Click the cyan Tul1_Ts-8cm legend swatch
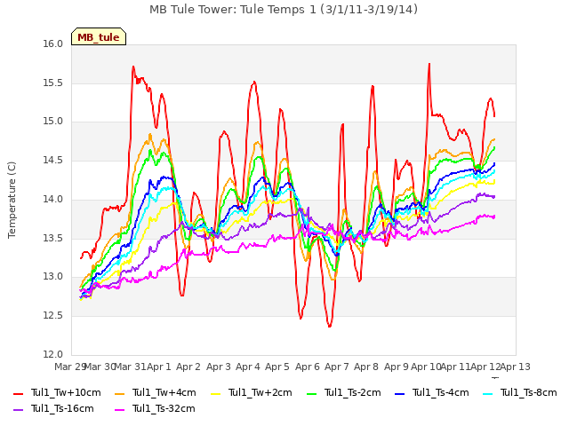 [x=488, y=394]
